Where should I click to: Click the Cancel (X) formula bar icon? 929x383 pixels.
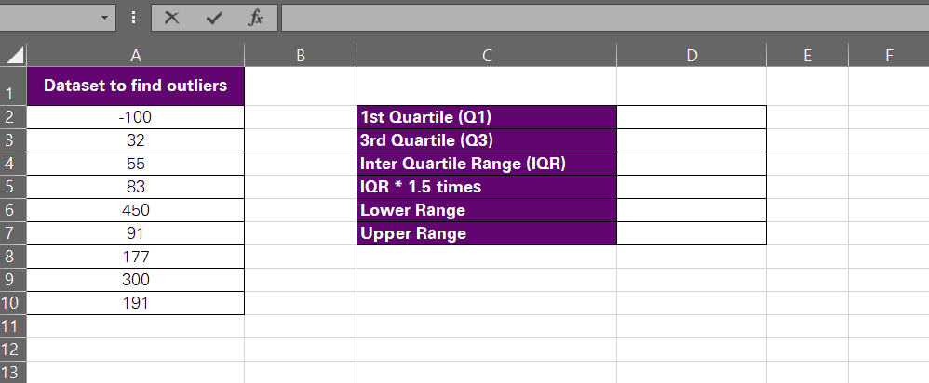[172, 18]
